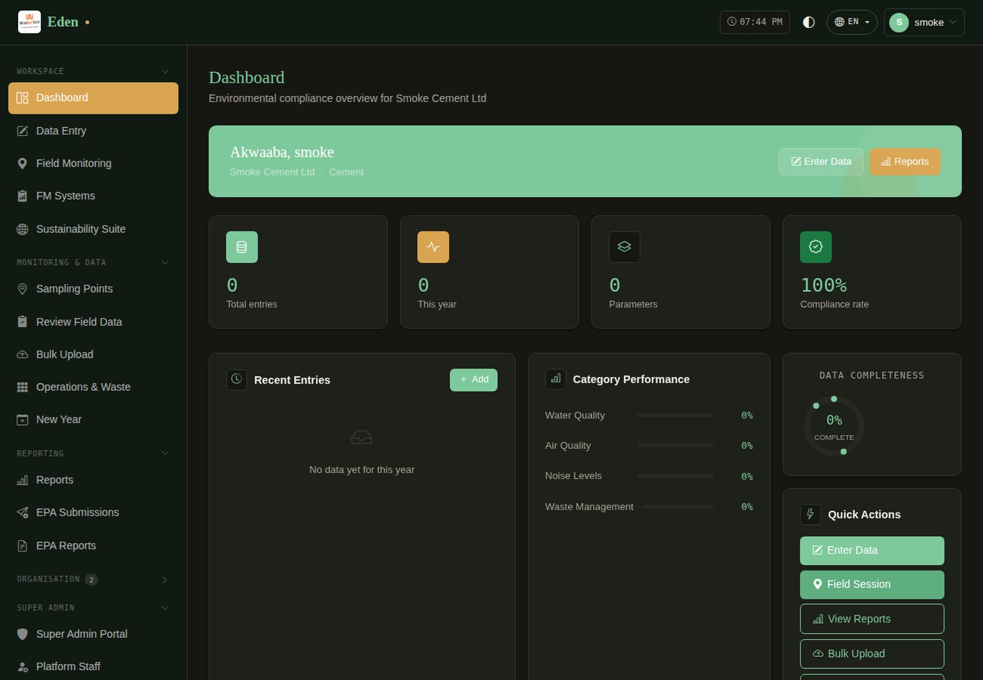Collapse the Super Admin sidebar section
The width and height of the screenshot is (983, 680).
coord(165,608)
